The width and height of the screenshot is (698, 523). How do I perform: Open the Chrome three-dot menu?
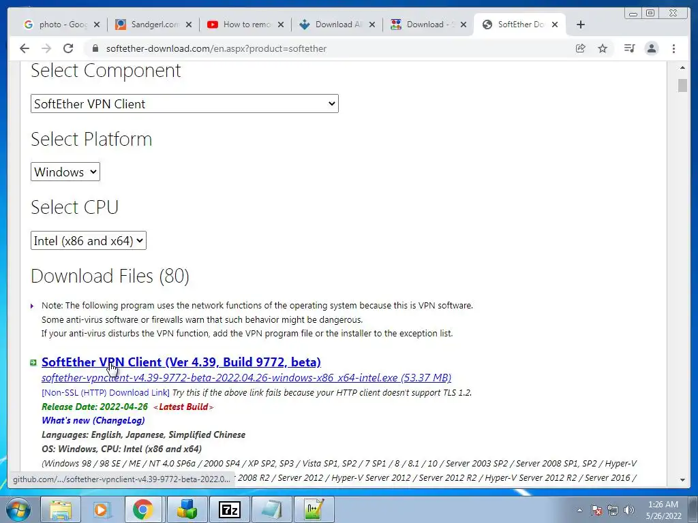tap(674, 48)
